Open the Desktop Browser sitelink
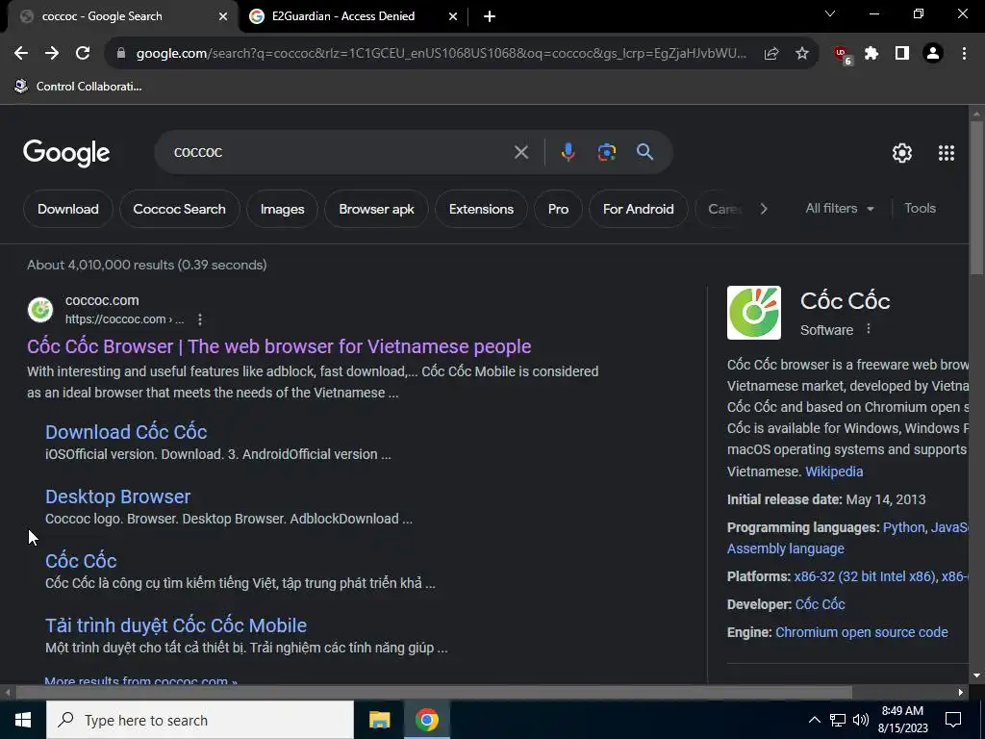Viewport: 985px width, 739px height. click(117, 497)
